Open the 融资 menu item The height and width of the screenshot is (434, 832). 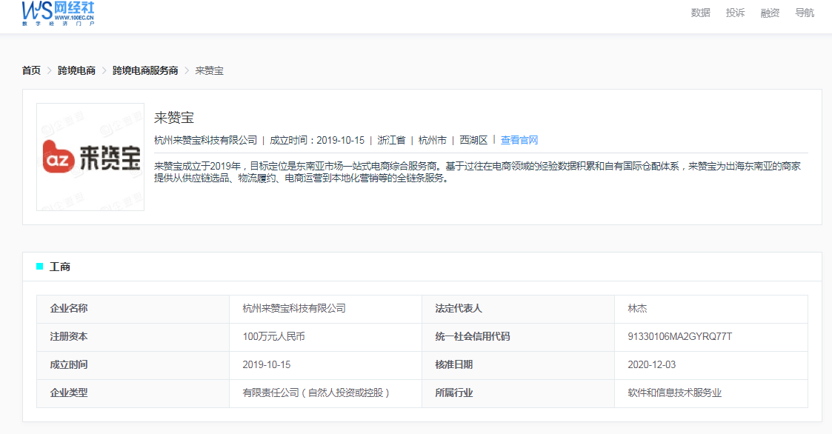coord(770,13)
